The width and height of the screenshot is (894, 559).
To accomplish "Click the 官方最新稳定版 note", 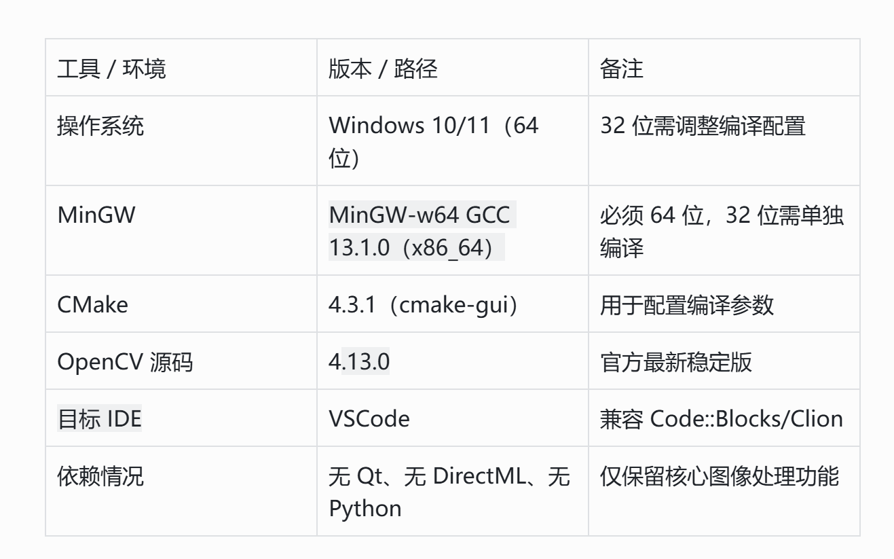I will 676,361.
